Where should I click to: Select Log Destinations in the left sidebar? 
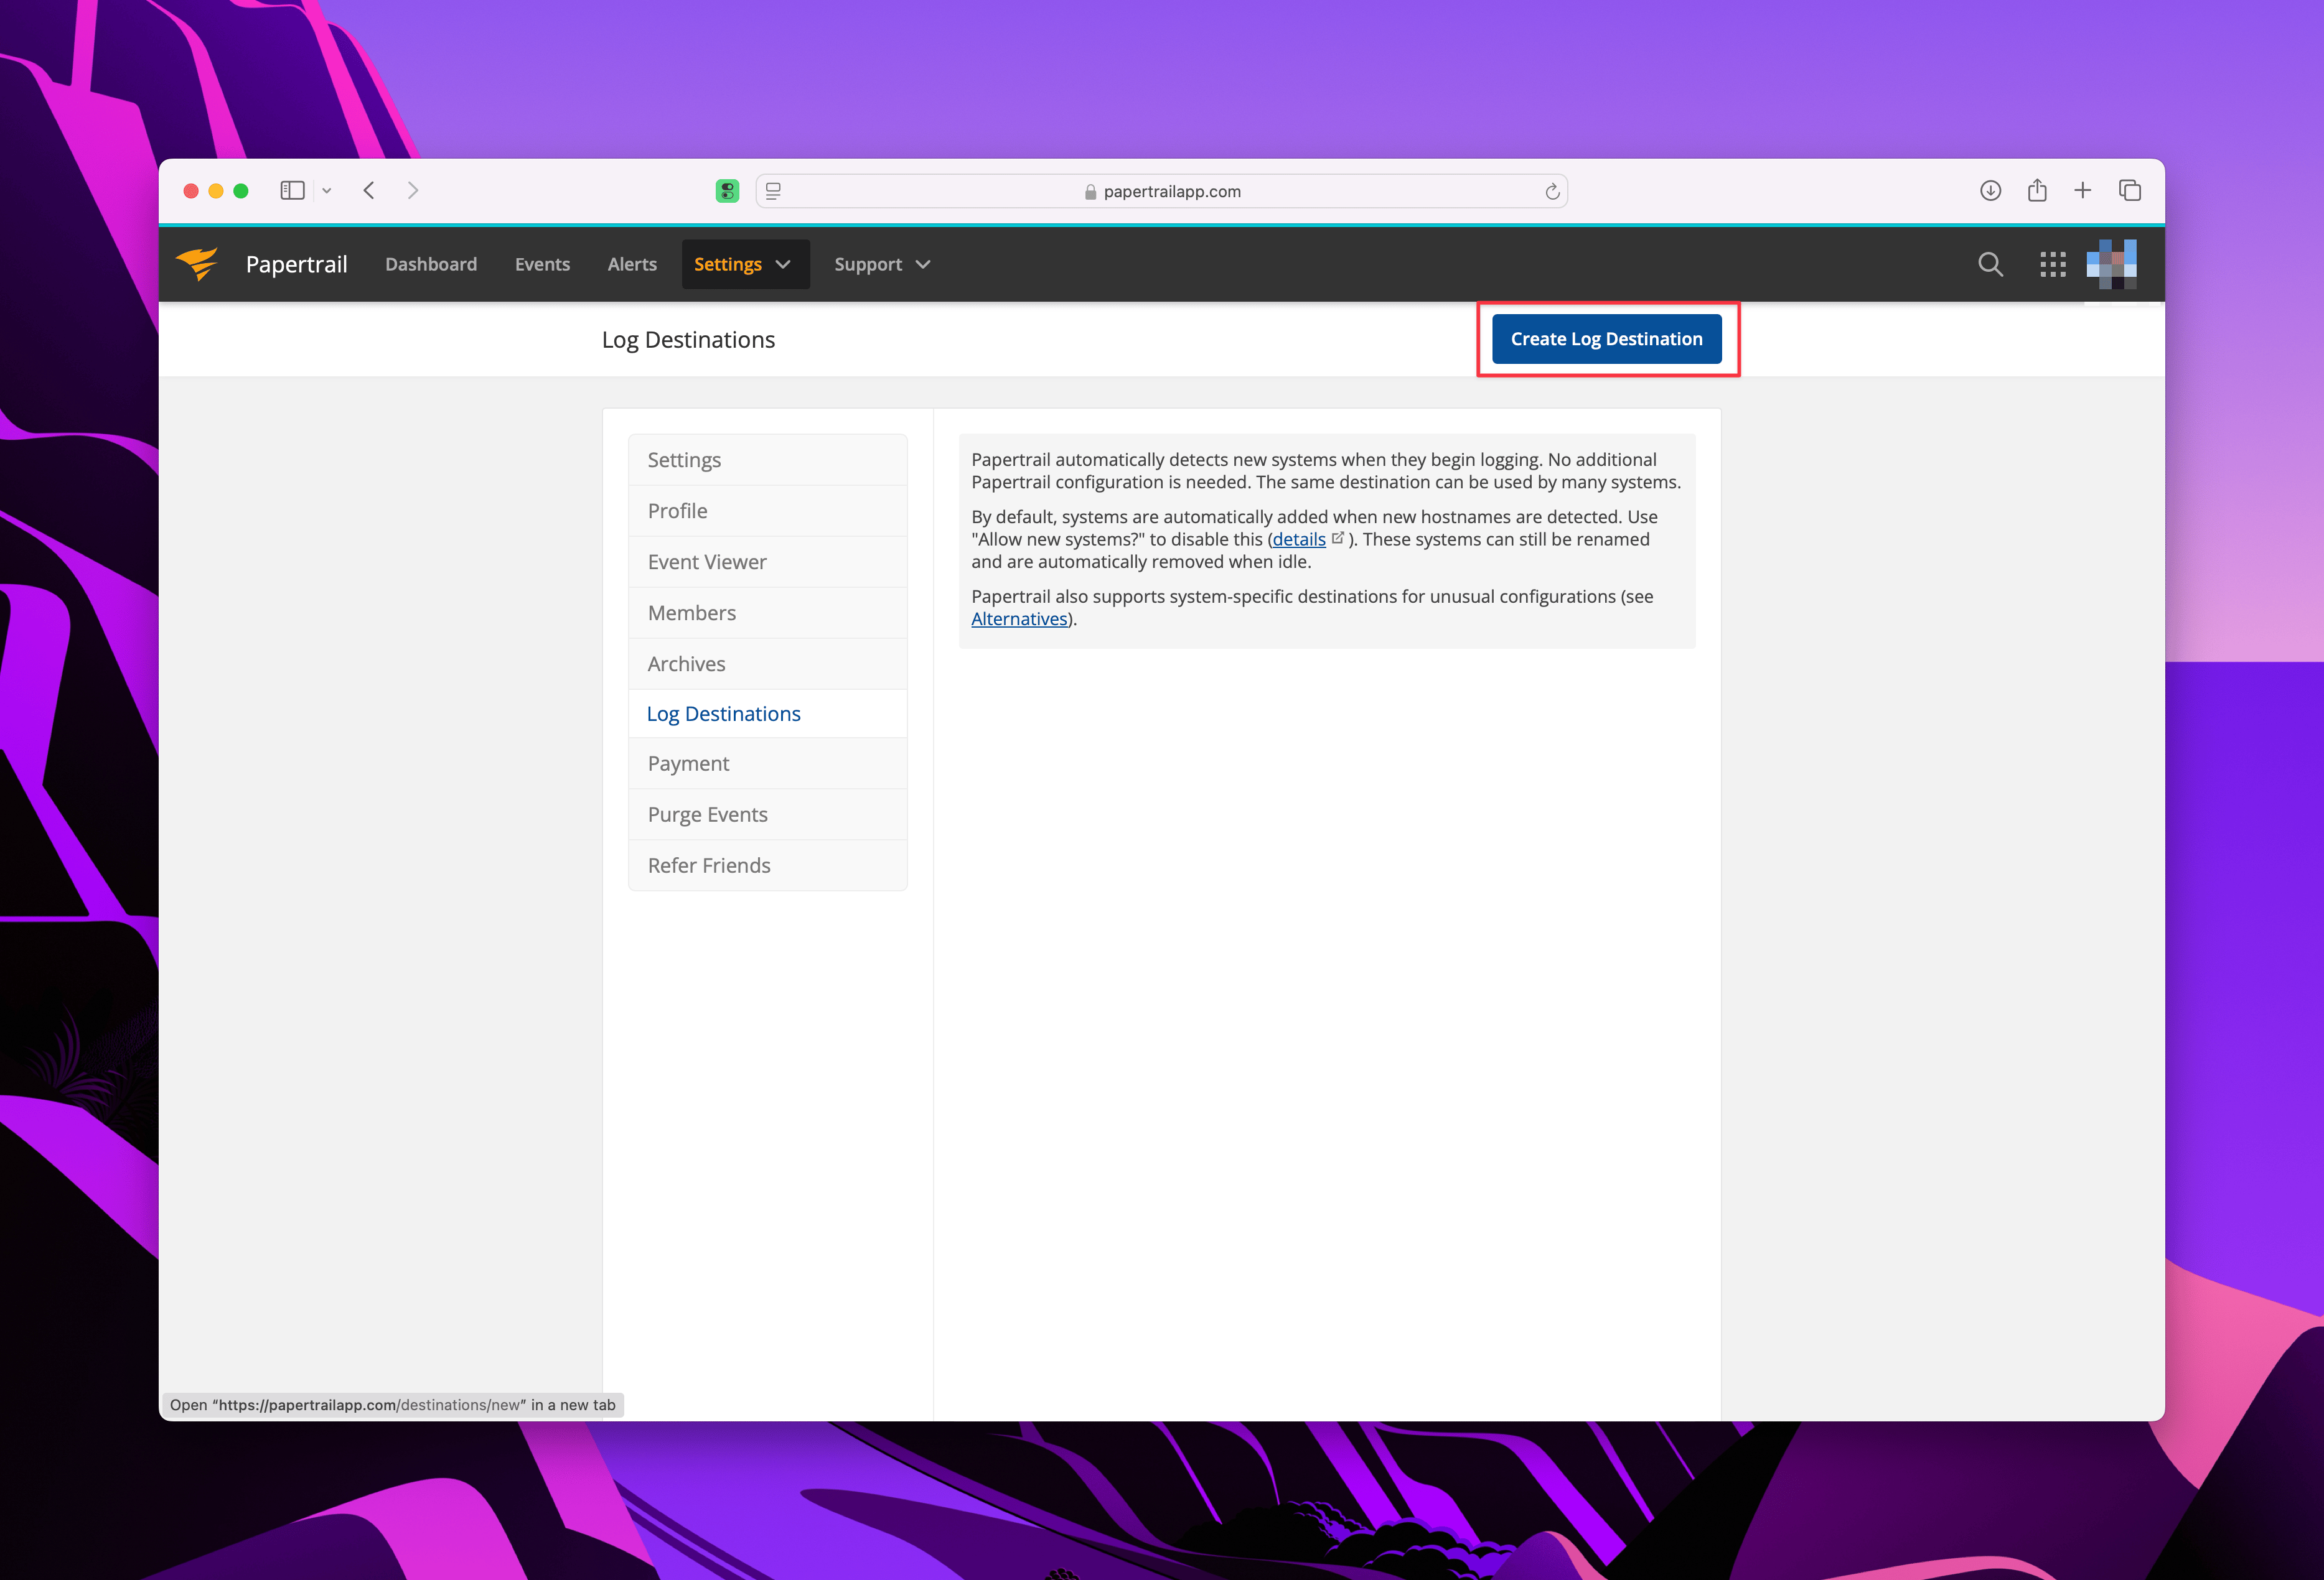coord(767,713)
